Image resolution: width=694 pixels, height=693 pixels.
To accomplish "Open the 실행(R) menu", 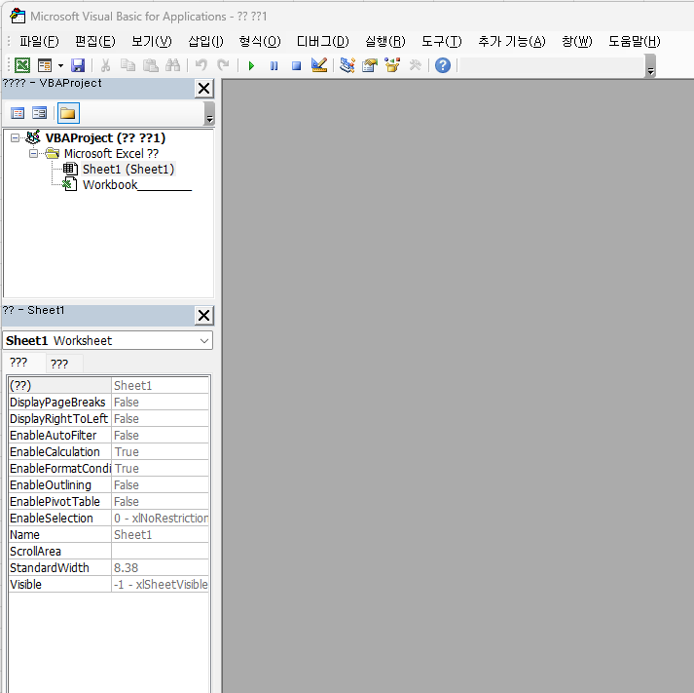I will [385, 42].
